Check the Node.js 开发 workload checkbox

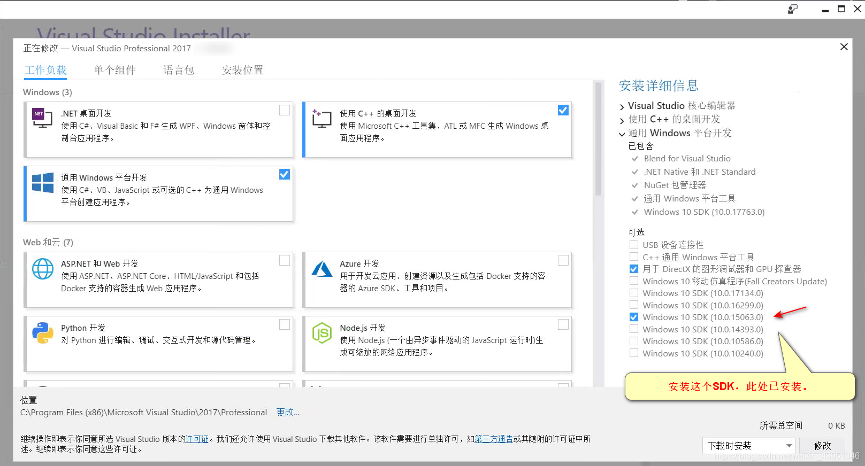563,324
